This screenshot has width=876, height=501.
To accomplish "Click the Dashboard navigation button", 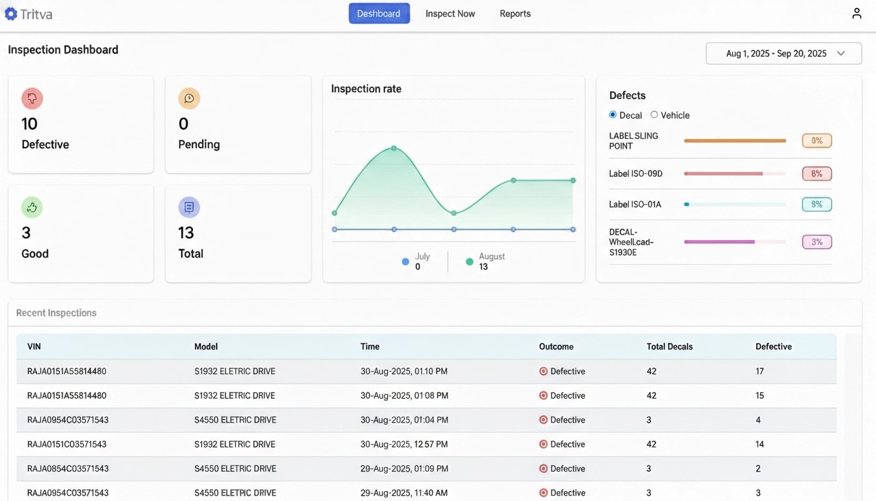I will (x=379, y=13).
